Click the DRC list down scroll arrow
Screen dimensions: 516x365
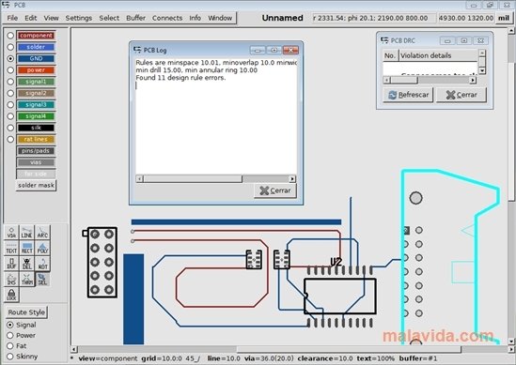[x=482, y=70]
